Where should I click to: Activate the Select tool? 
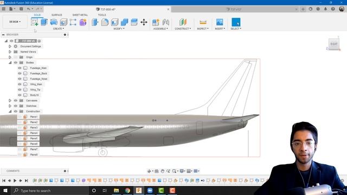pyautogui.click(x=236, y=22)
